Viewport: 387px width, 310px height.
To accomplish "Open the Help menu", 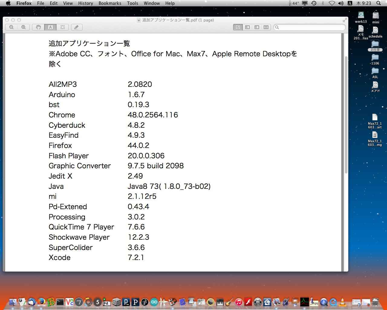I will [170, 3].
